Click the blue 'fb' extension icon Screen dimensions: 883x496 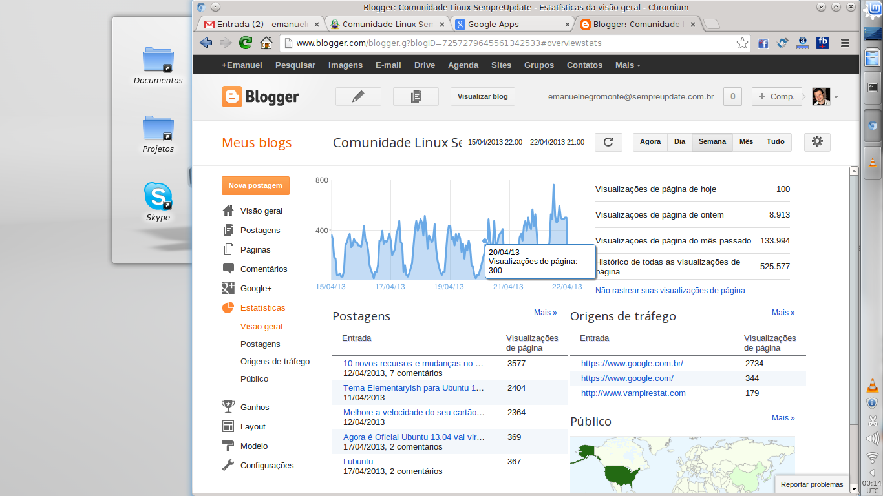pos(823,43)
